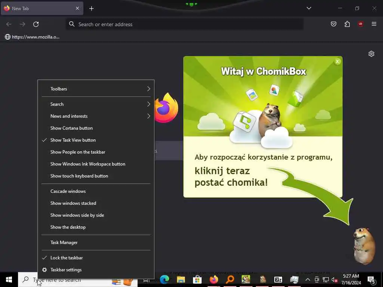
Task: Open a new tab with the plus button
Action: click(x=91, y=9)
